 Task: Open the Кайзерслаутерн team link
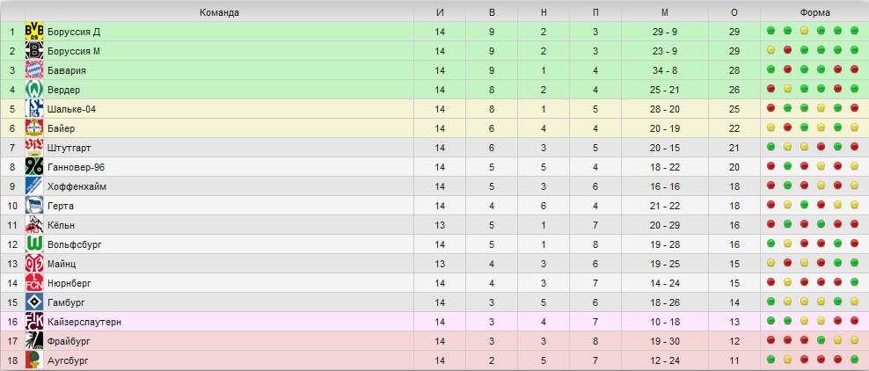84,322
